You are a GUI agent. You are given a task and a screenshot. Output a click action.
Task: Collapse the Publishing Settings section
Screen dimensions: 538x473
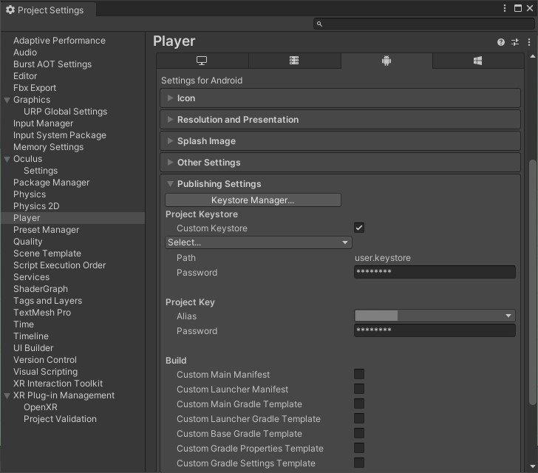click(219, 184)
